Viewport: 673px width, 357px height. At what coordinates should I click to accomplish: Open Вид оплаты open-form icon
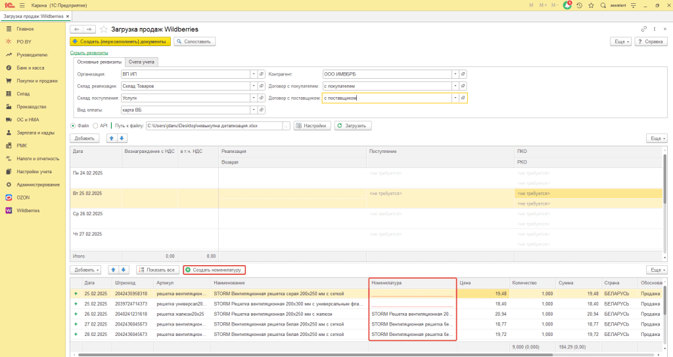[x=262, y=110]
